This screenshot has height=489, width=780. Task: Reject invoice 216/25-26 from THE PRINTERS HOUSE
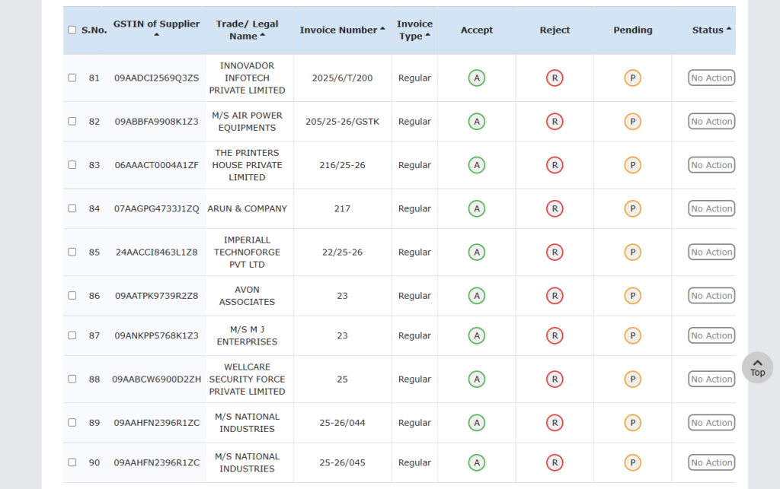pyautogui.click(x=555, y=165)
